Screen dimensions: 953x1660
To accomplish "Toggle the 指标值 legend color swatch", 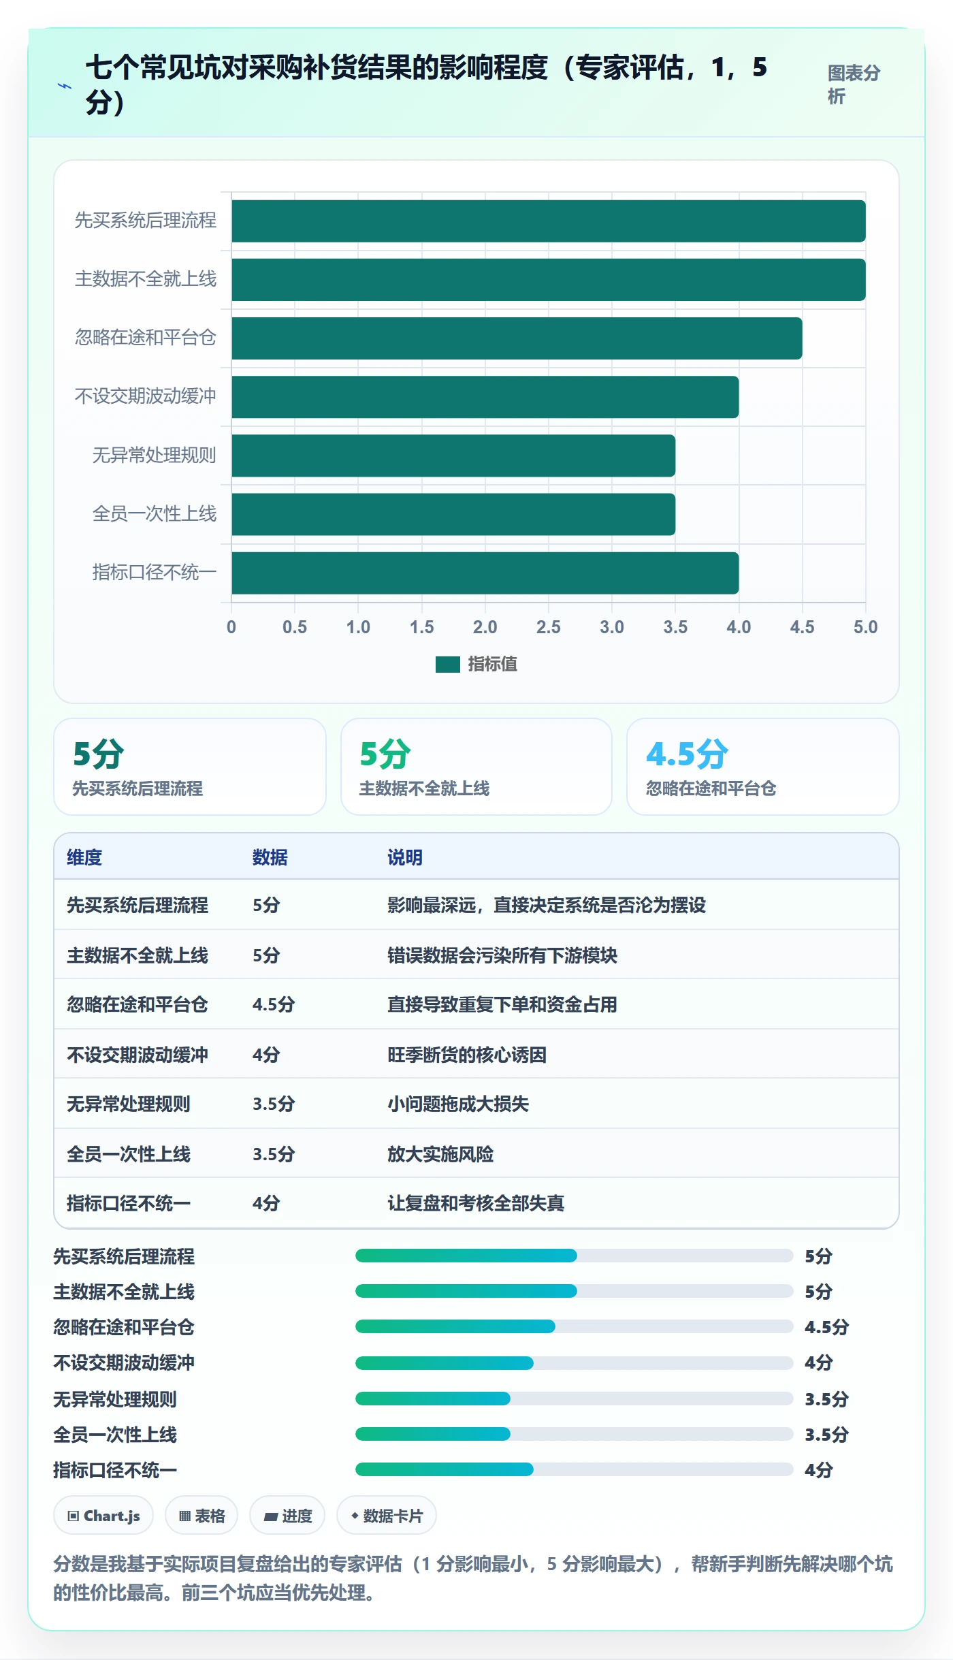I will pos(447,664).
